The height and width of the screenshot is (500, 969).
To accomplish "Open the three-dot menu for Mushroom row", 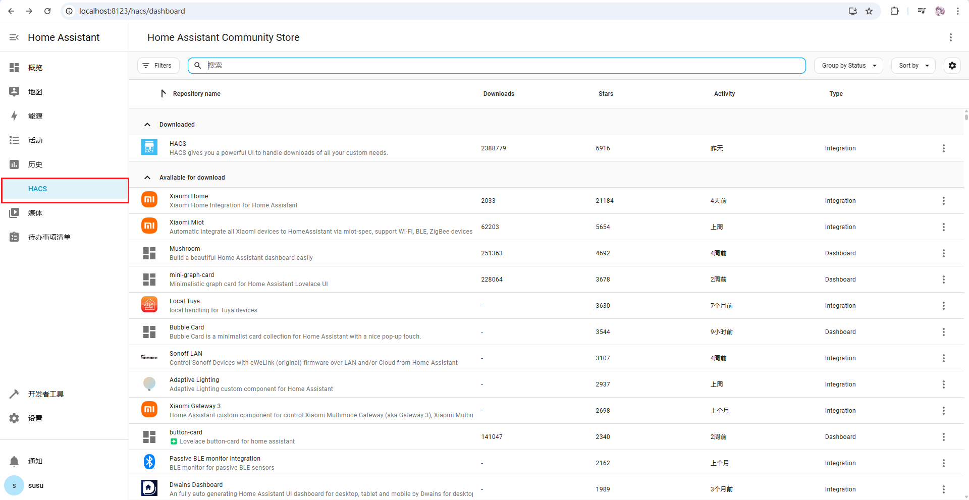I will click(x=943, y=253).
